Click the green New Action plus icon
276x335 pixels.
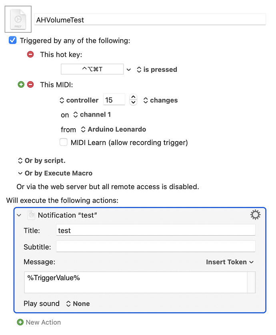(x=20, y=322)
